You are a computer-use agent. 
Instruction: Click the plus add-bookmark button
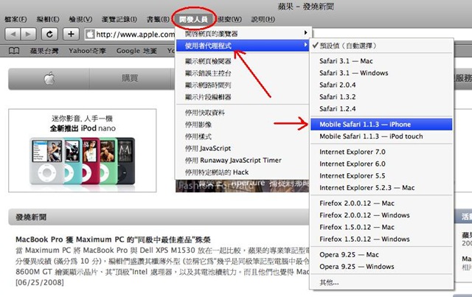(x=71, y=34)
